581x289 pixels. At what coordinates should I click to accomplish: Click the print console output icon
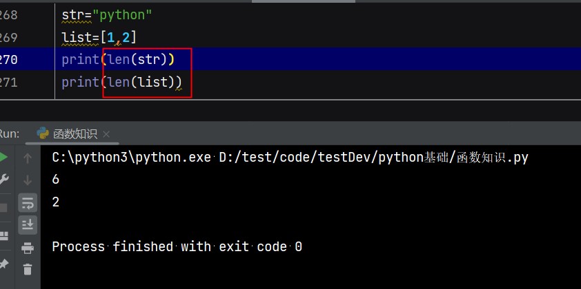click(28, 248)
